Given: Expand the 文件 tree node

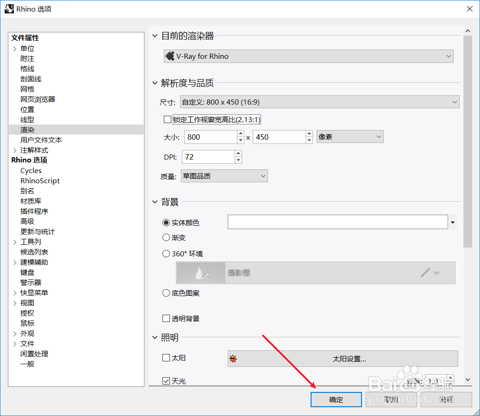Looking at the screenshot, I should coord(15,344).
